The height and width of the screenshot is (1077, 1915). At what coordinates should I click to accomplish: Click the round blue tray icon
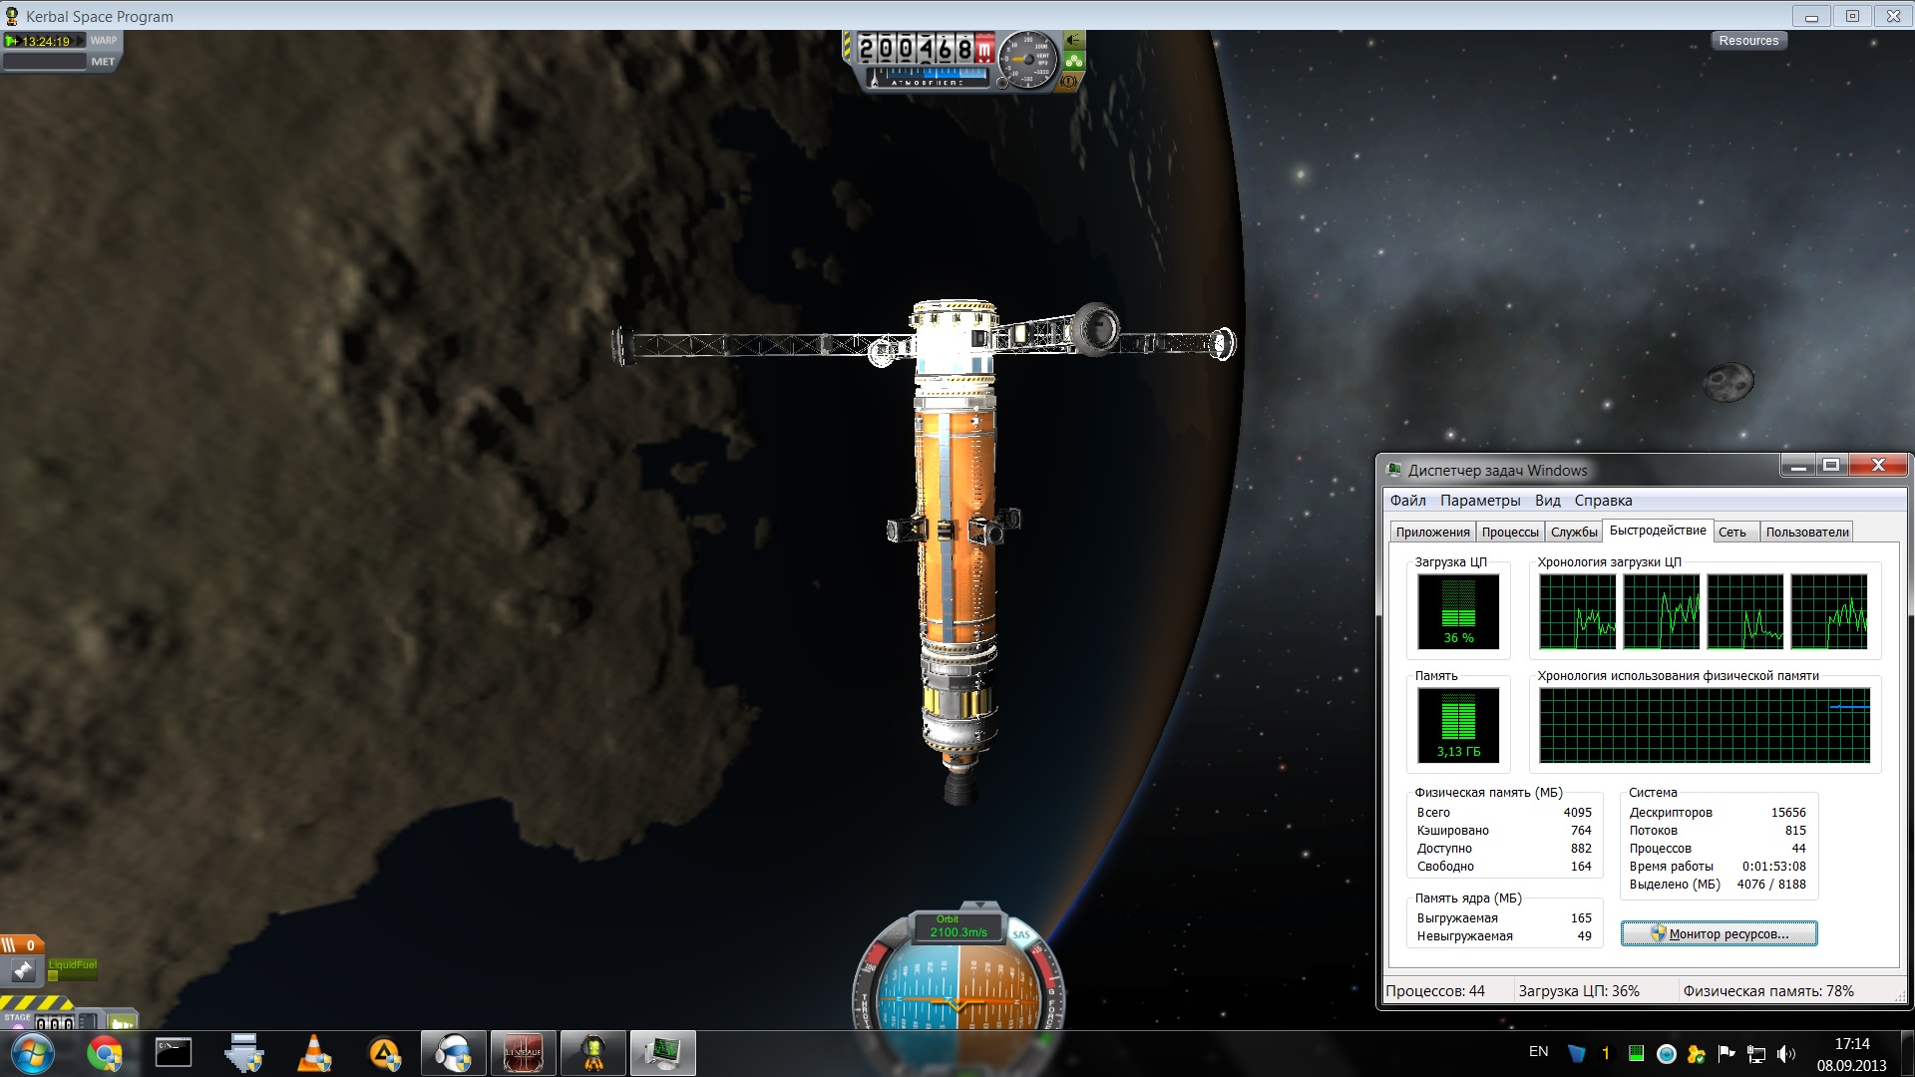point(1667,1053)
